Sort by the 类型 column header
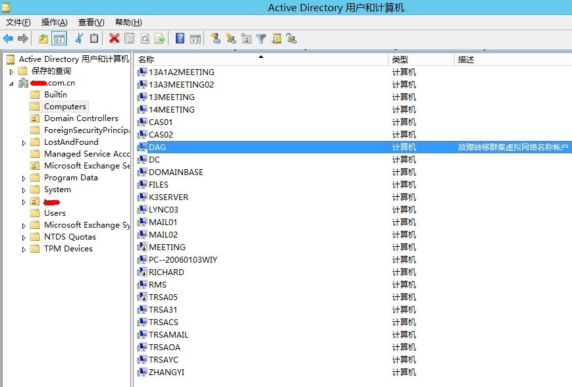This screenshot has width=572, height=387. pos(421,59)
